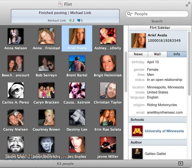This screenshot has height=168, width=192.
Task: Select Carlos A. Perez's photo
Action: [x=16, y=90]
